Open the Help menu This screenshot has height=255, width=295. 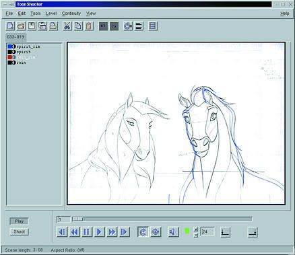(285, 13)
